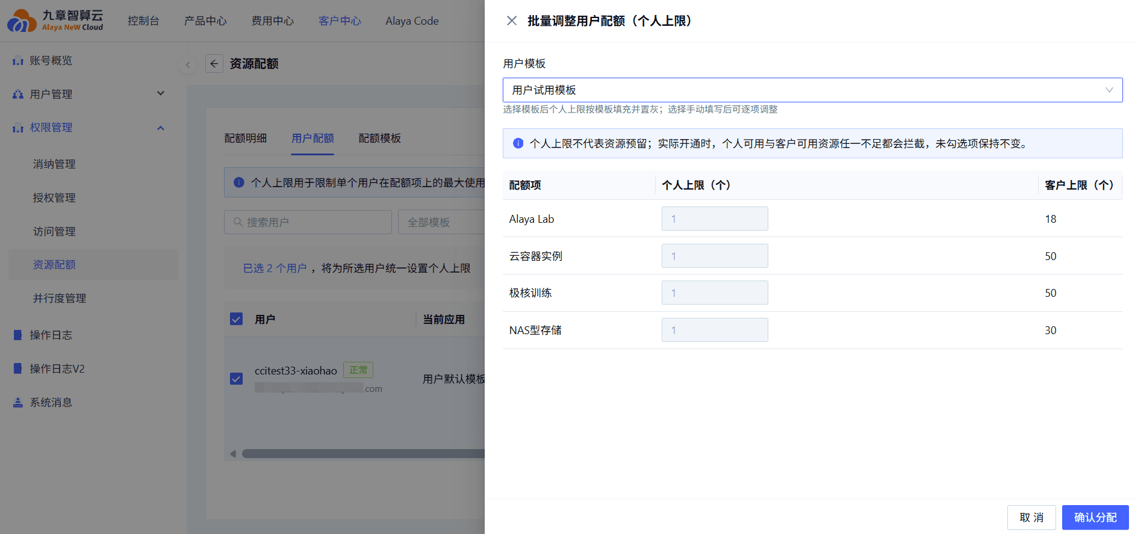
Task: Click the info icon in 个人上限 page banner
Action: (239, 182)
